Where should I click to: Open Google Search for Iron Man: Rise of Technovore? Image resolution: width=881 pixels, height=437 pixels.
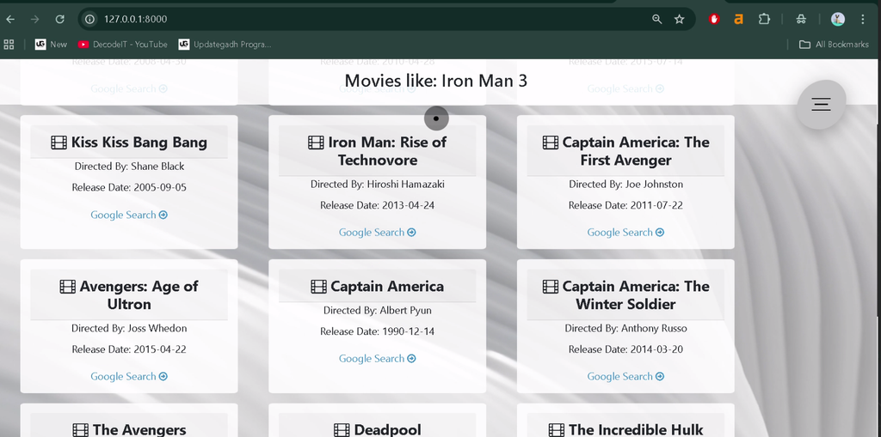click(377, 233)
